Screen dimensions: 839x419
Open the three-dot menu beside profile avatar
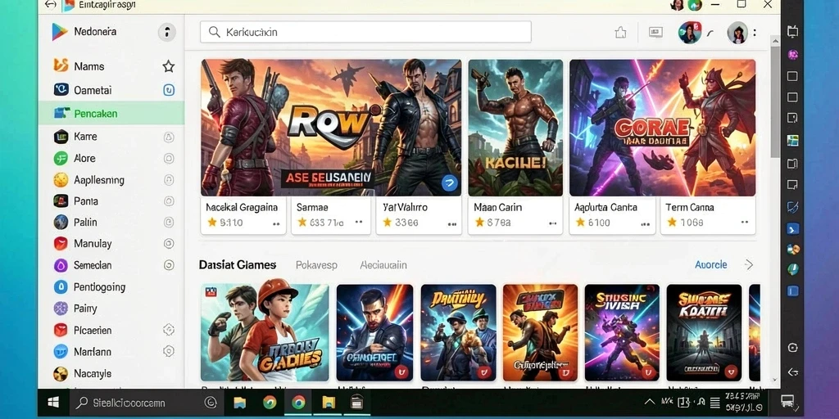(755, 33)
